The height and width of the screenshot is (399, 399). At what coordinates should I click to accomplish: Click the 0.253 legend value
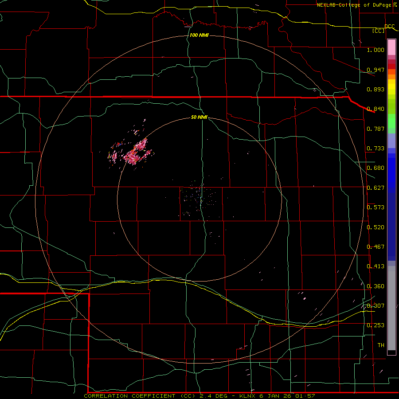point(376,325)
